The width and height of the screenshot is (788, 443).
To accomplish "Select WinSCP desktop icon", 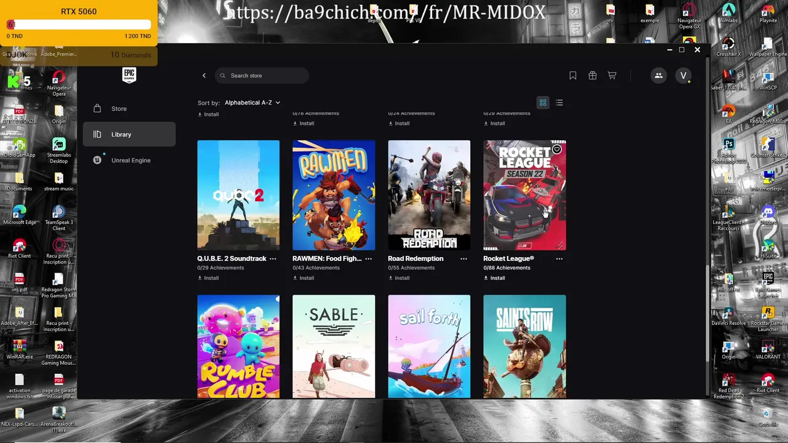I will coord(768,80).
